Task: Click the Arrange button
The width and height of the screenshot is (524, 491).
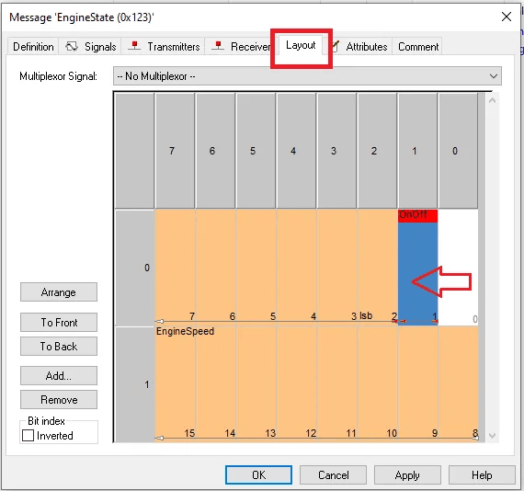Action: [x=59, y=292]
